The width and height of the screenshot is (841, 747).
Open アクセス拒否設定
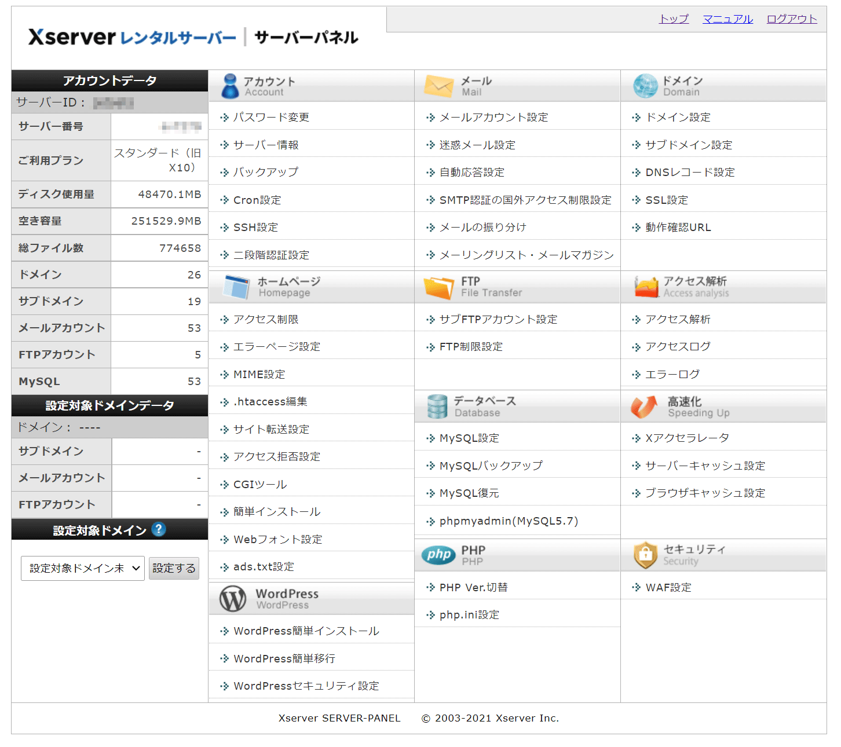[277, 456]
